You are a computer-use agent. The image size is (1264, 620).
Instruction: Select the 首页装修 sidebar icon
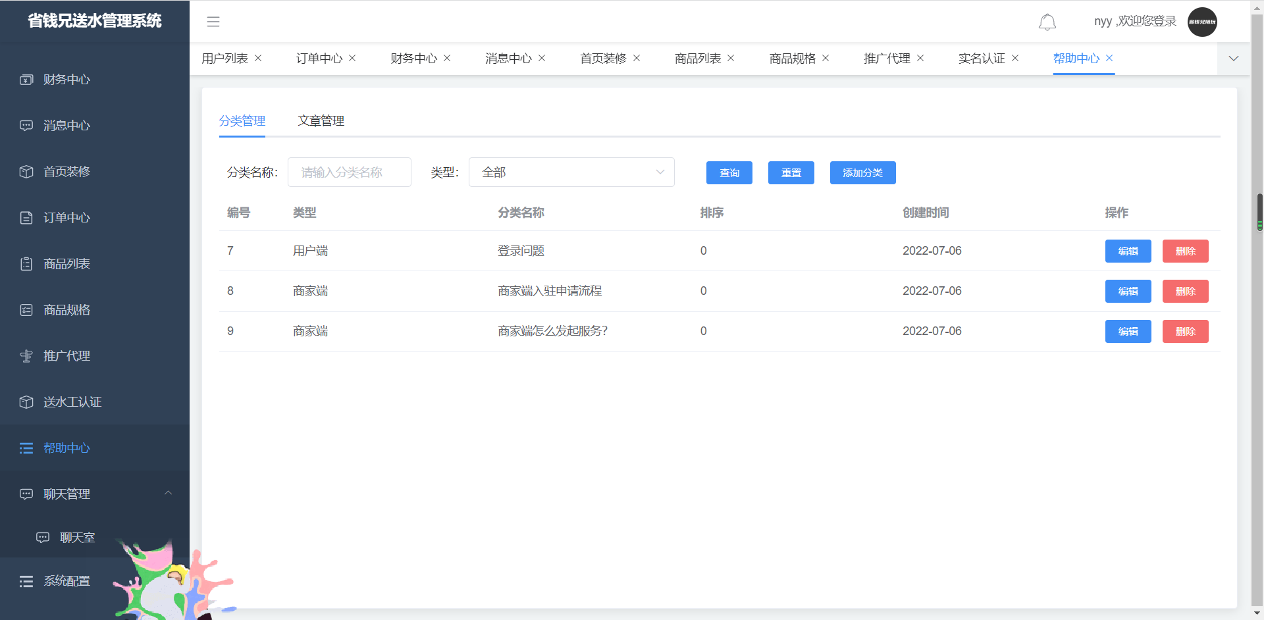pyautogui.click(x=26, y=172)
